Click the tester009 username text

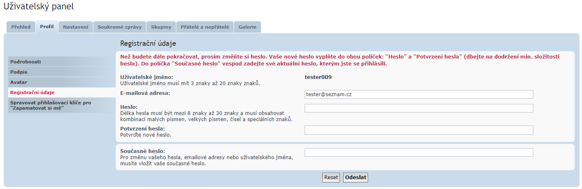pyautogui.click(x=318, y=77)
